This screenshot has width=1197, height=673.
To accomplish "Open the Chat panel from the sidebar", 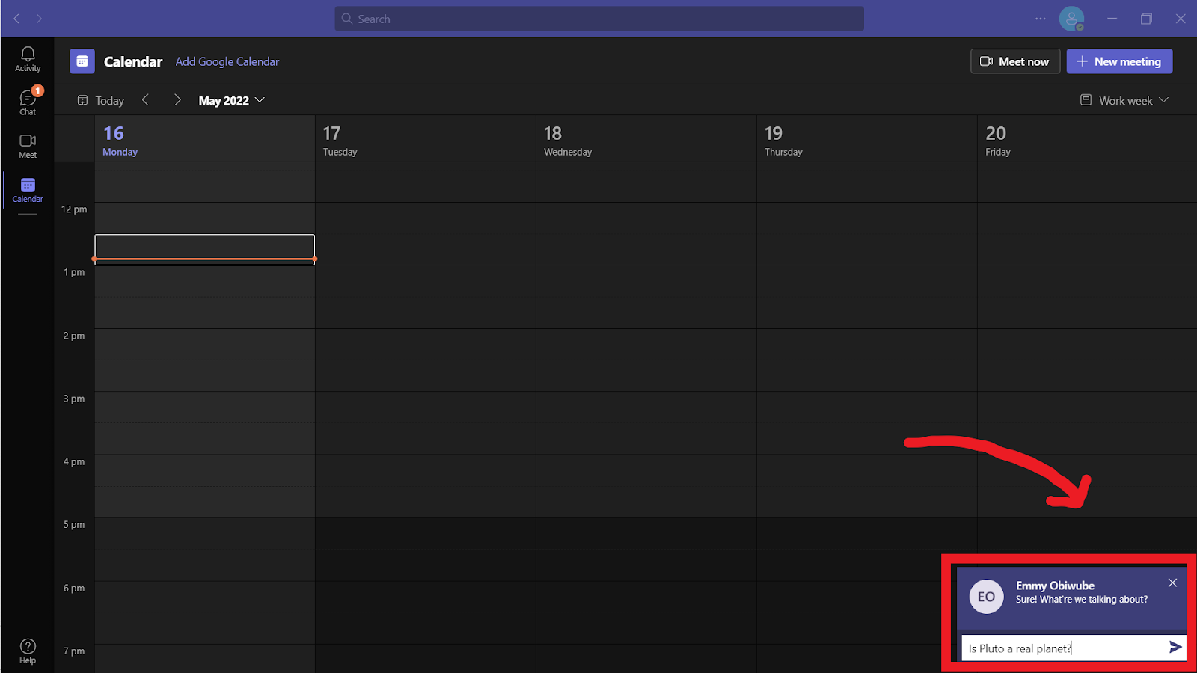I will (x=27, y=102).
